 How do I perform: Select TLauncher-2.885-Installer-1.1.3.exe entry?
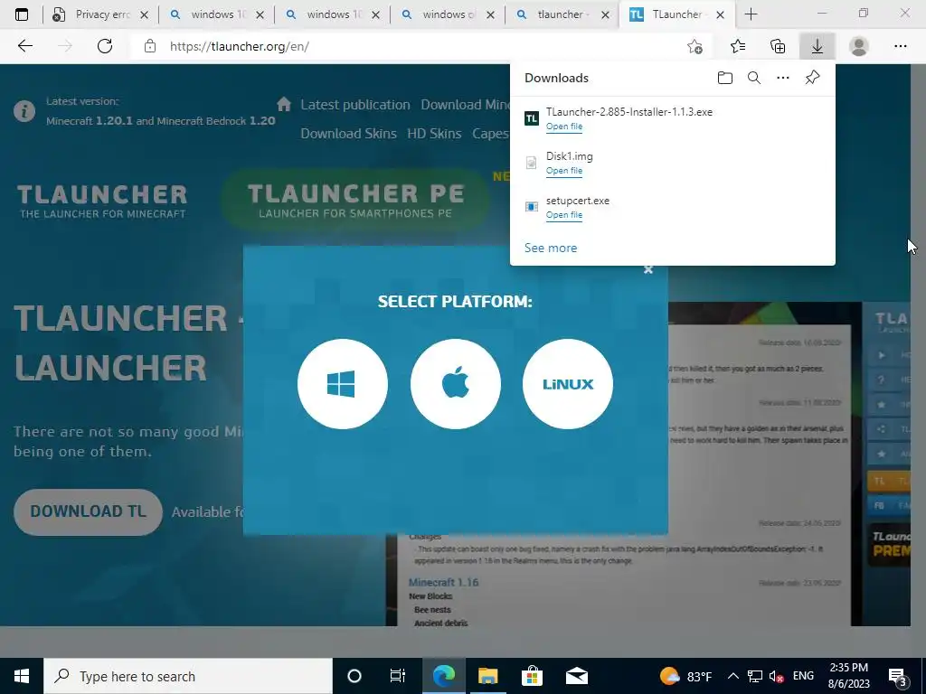point(672,118)
